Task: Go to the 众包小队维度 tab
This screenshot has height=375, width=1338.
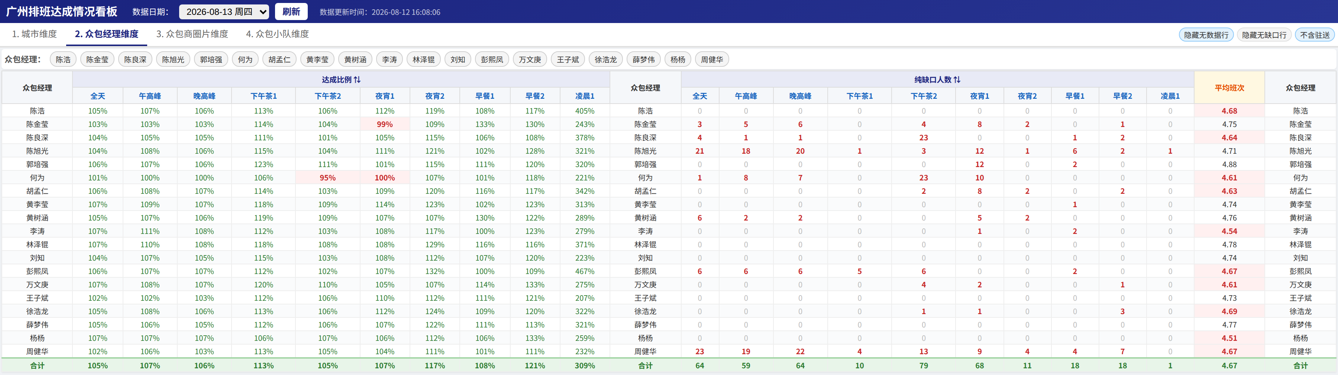Action: click(277, 34)
